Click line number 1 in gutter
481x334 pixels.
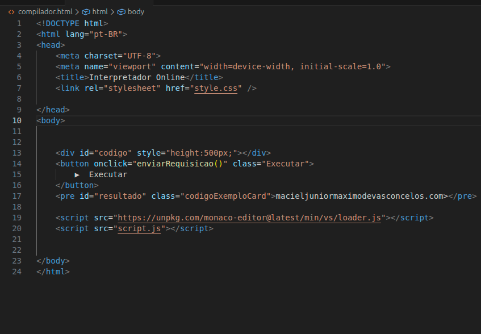[19, 24]
